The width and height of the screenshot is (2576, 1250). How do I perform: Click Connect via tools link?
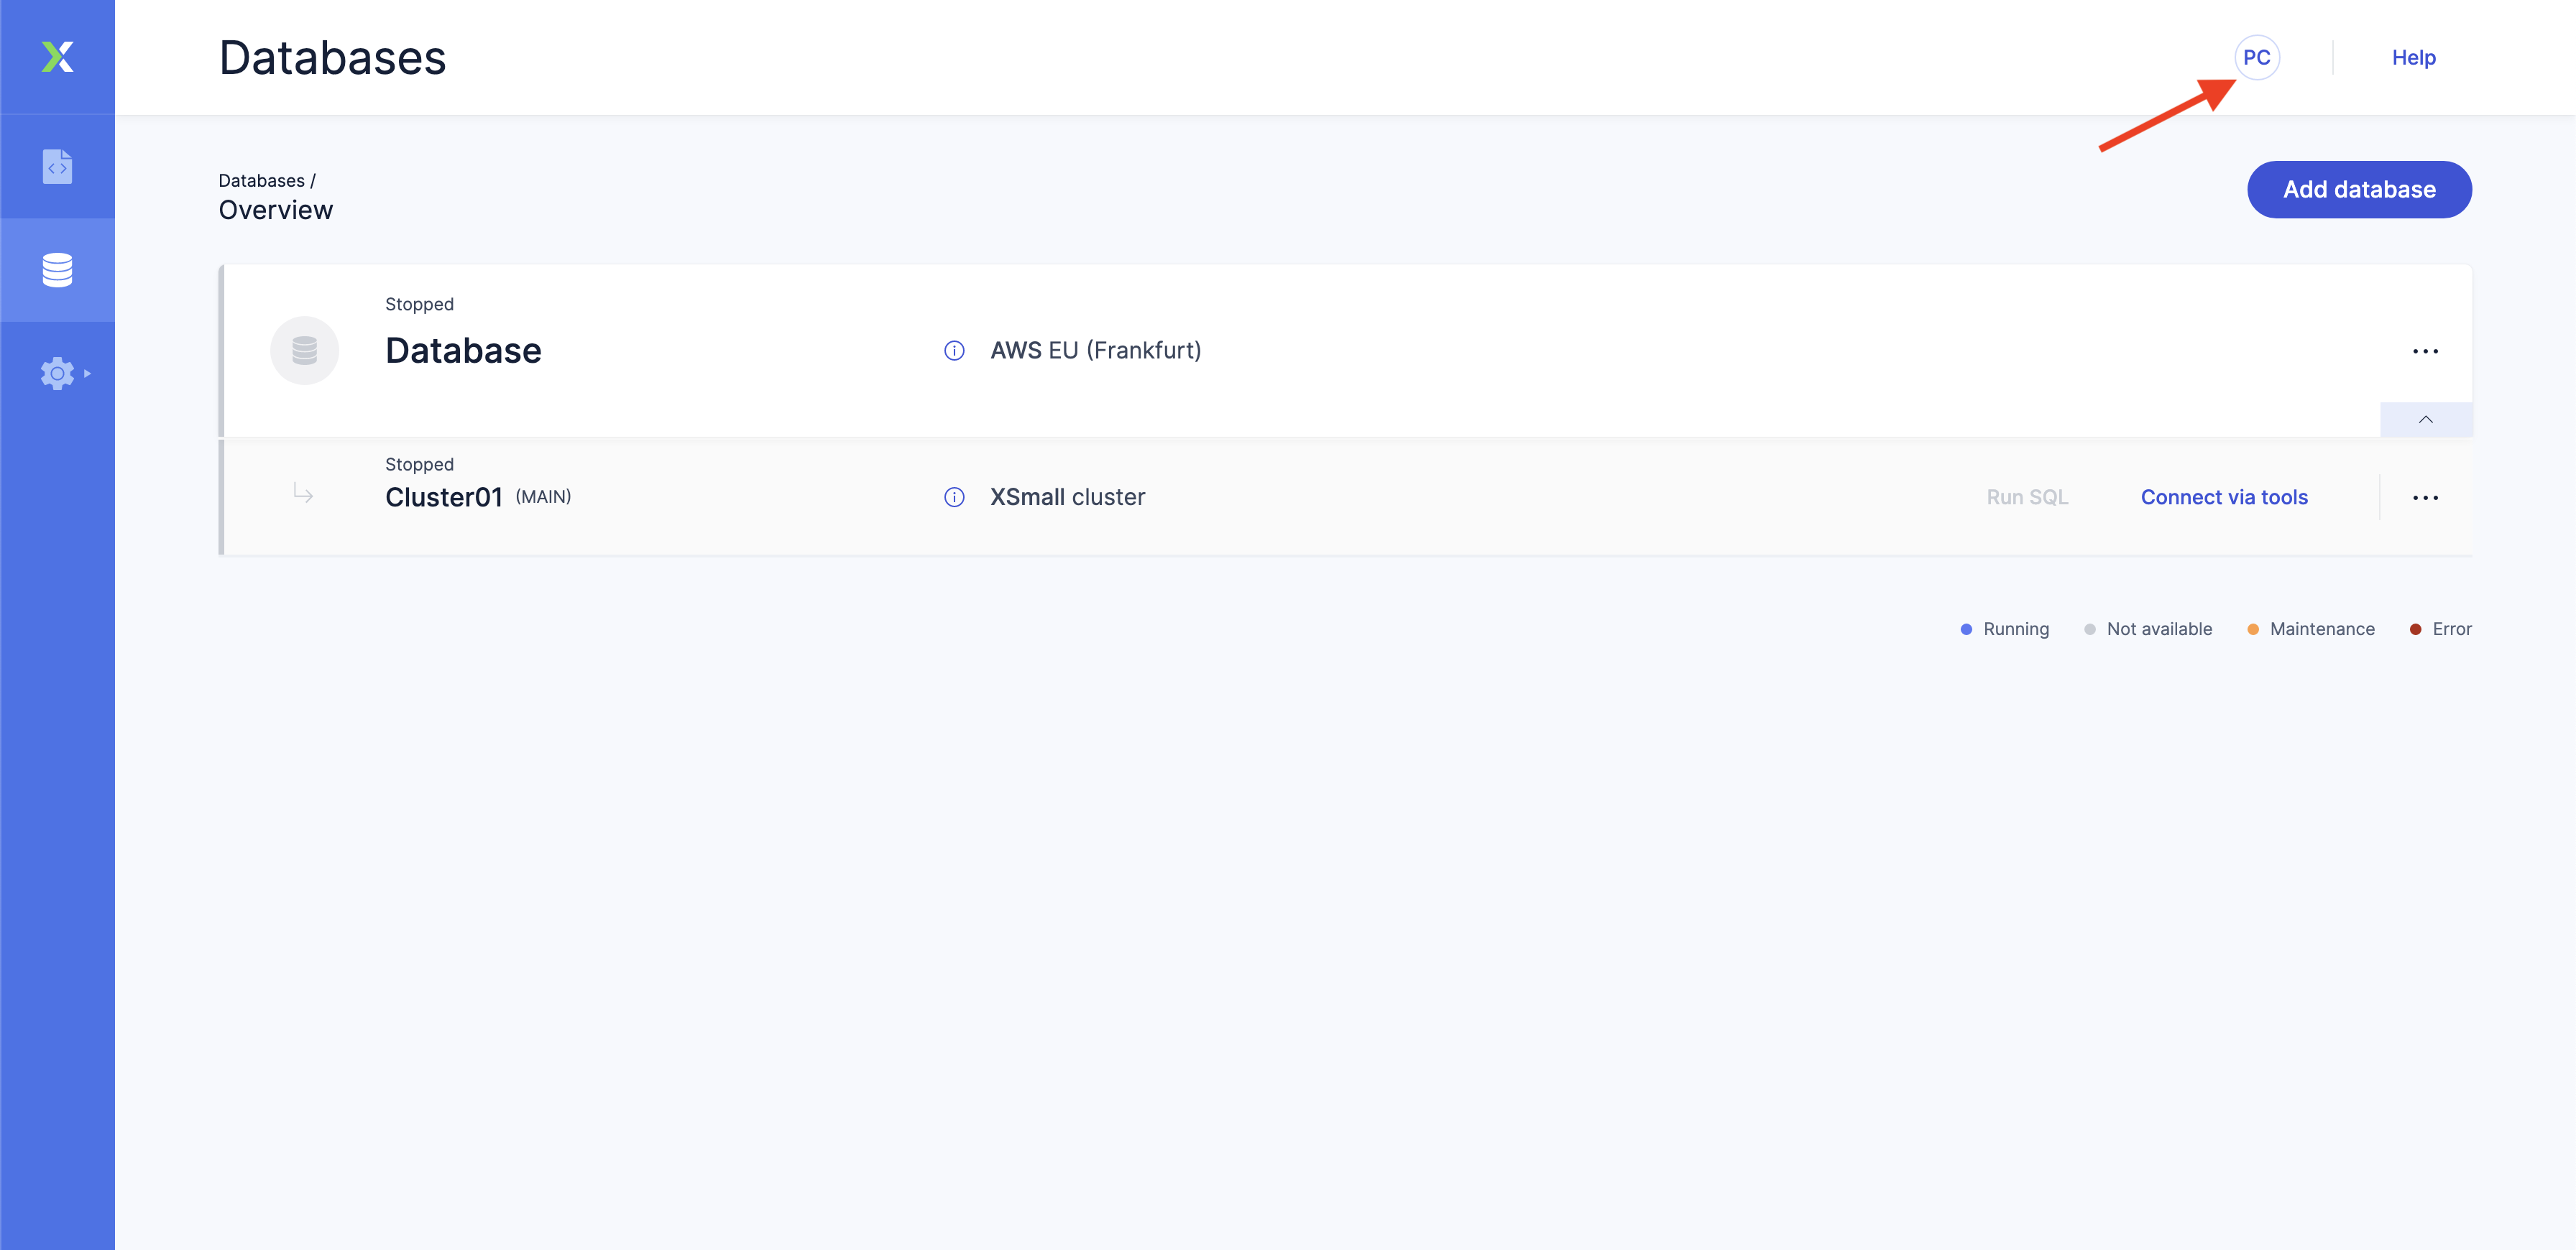(x=2224, y=498)
